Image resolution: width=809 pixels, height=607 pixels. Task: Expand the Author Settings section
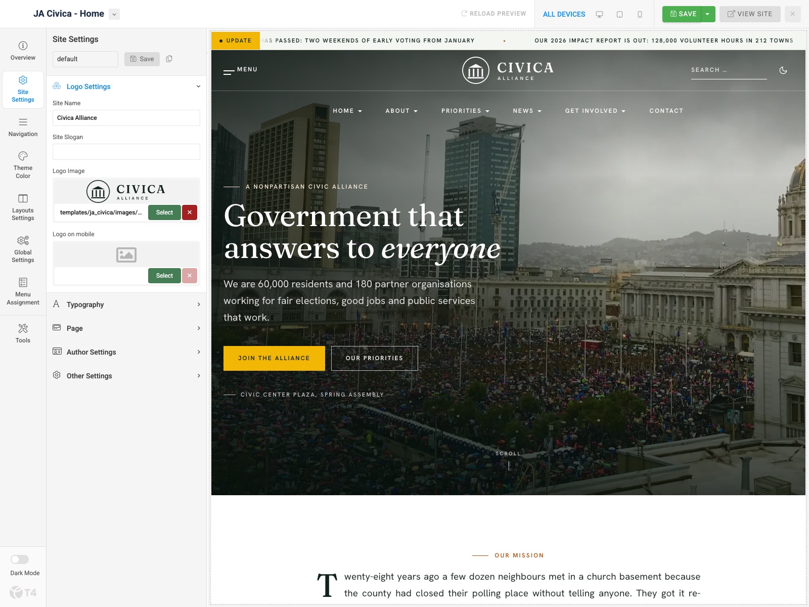click(126, 352)
